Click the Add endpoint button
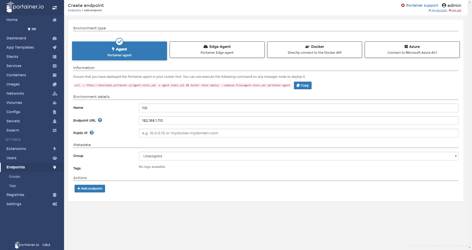This screenshot has height=250, width=472. point(90,189)
